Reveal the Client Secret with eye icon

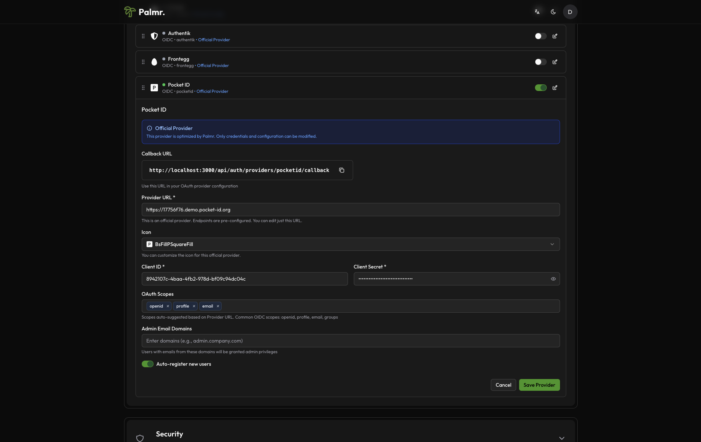tap(553, 279)
